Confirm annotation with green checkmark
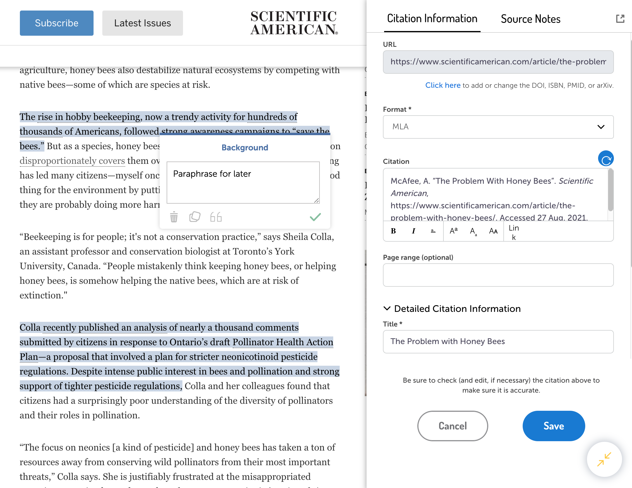This screenshot has width=632, height=488. tap(315, 217)
